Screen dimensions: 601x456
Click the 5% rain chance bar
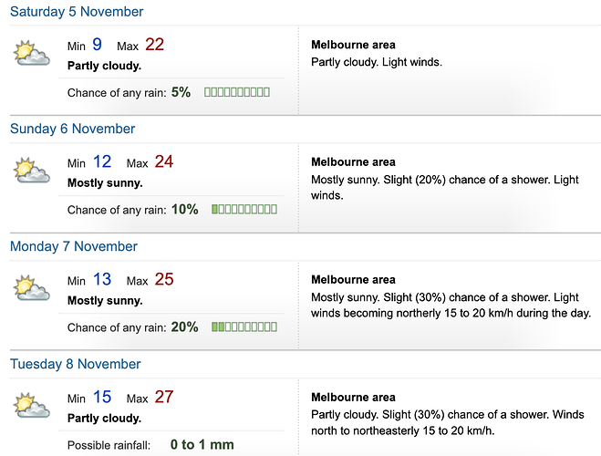pyautogui.click(x=237, y=92)
